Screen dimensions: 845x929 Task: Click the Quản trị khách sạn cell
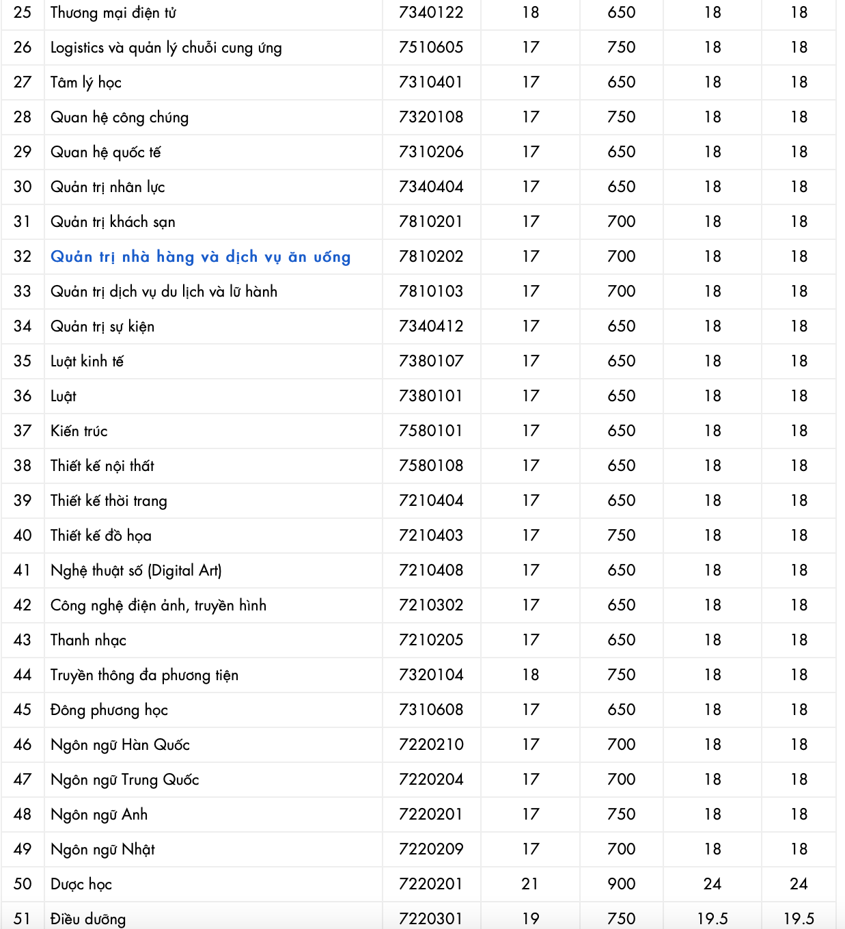113,222
